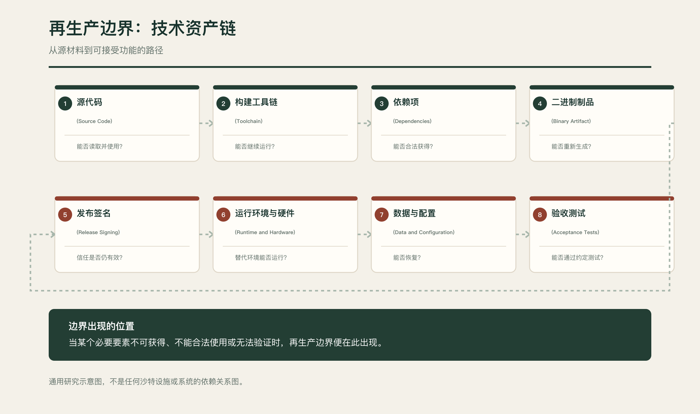700x414 pixels.
Task: Click the question 替代环境能否运行?
Action: tap(261, 258)
